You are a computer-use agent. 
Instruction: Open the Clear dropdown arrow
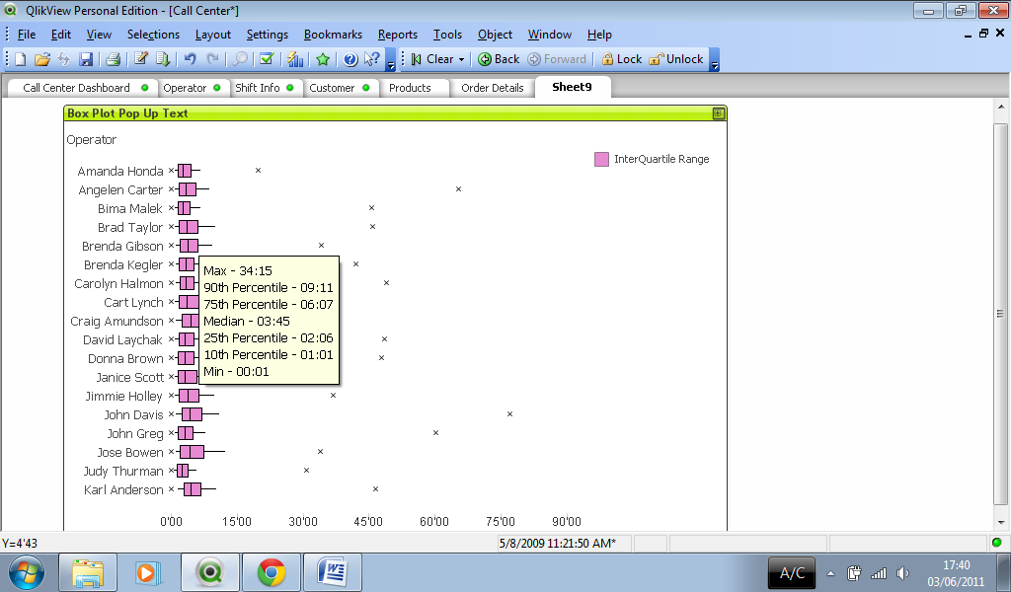coord(462,59)
